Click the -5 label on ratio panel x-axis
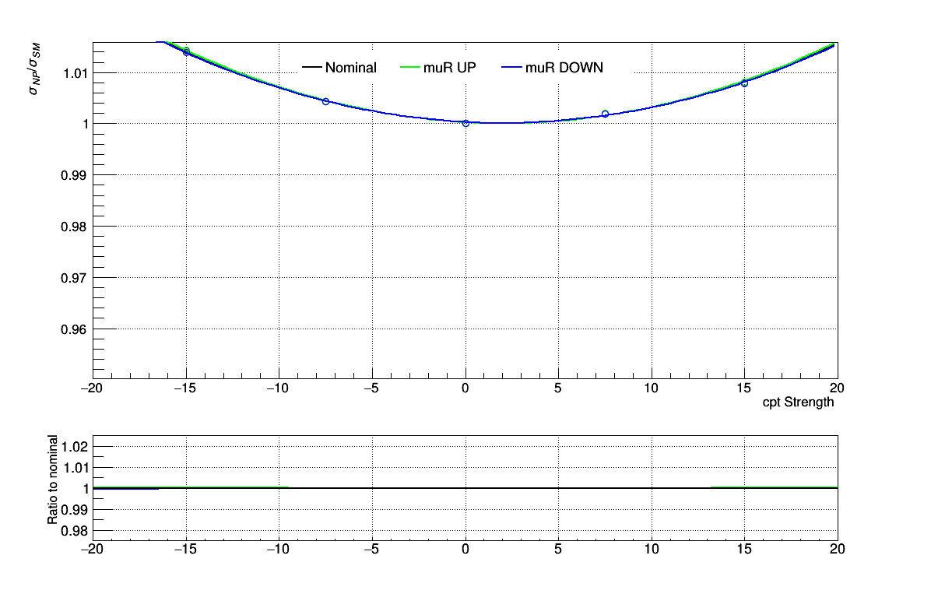Viewport: 931px width, 601px height. [371, 549]
